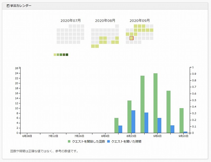This screenshot has width=211, height=162.
Task: Click the 9月20日 axis label
Action: [183, 136]
